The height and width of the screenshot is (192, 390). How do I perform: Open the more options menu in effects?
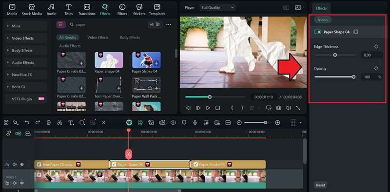click(x=169, y=25)
